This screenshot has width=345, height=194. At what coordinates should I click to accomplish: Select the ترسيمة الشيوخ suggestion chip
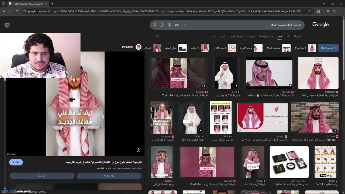(223, 48)
